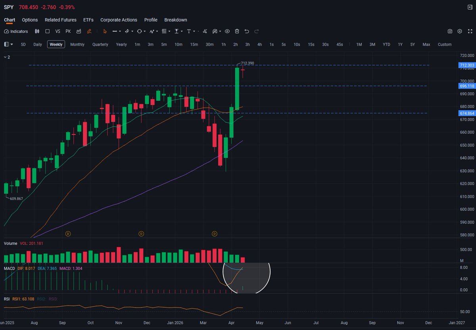Switch to the Chart tab

(x=10, y=20)
